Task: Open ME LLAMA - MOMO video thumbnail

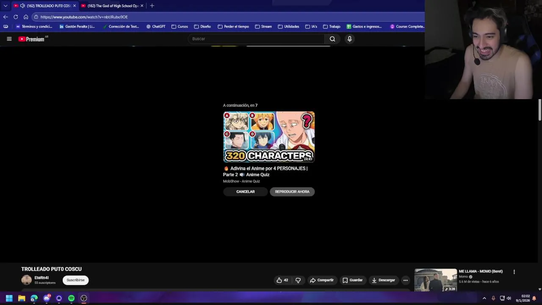Action: point(436,280)
